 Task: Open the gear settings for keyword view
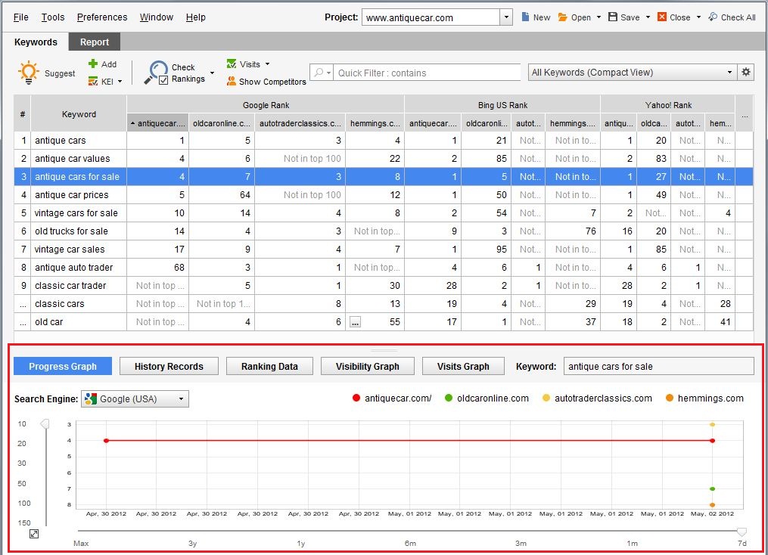pyautogui.click(x=746, y=72)
